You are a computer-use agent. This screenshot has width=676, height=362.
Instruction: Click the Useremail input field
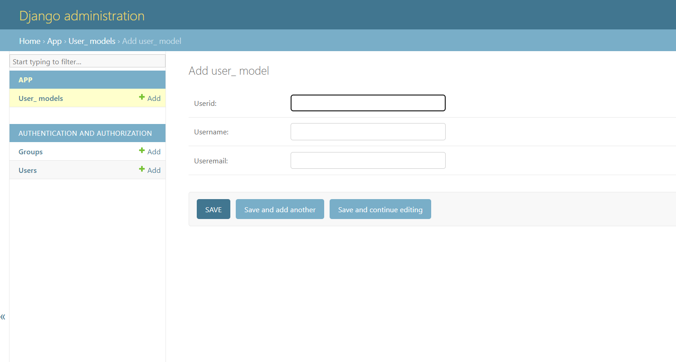coord(368,160)
